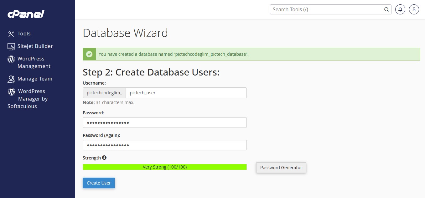Show password strength info icon
Image resolution: width=425 pixels, height=198 pixels.
(104, 158)
